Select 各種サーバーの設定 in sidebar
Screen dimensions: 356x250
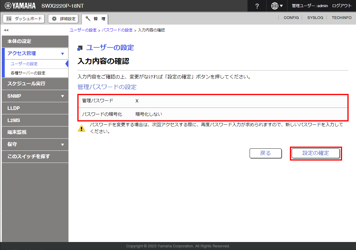click(28, 73)
